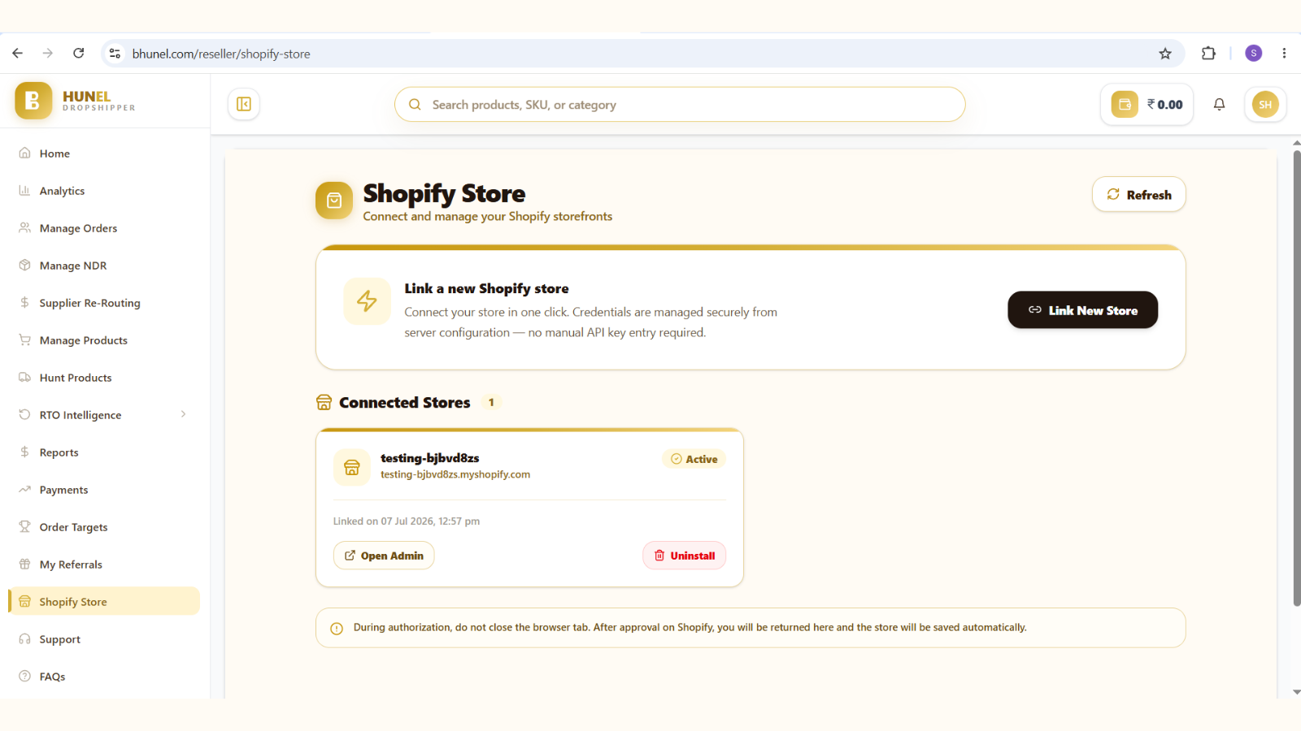The width and height of the screenshot is (1301, 731).
Task: View site information icon in address bar
Action: (115, 54)
